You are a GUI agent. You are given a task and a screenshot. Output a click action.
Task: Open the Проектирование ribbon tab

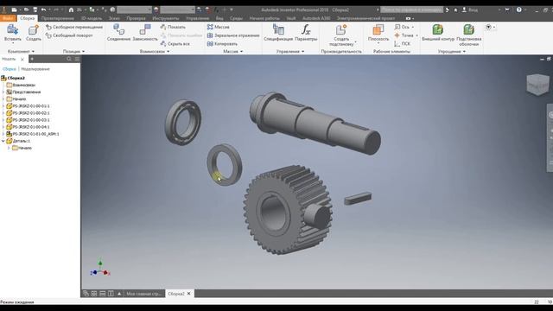pyautogui.click(x=58, y=18)
